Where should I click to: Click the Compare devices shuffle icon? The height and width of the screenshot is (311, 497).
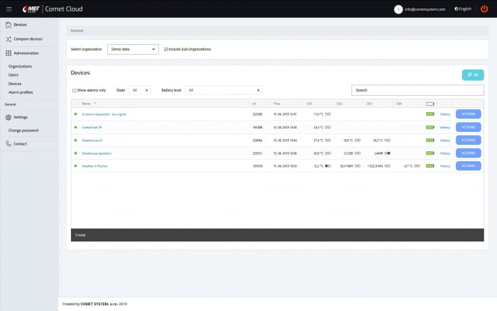pos(8,38)
